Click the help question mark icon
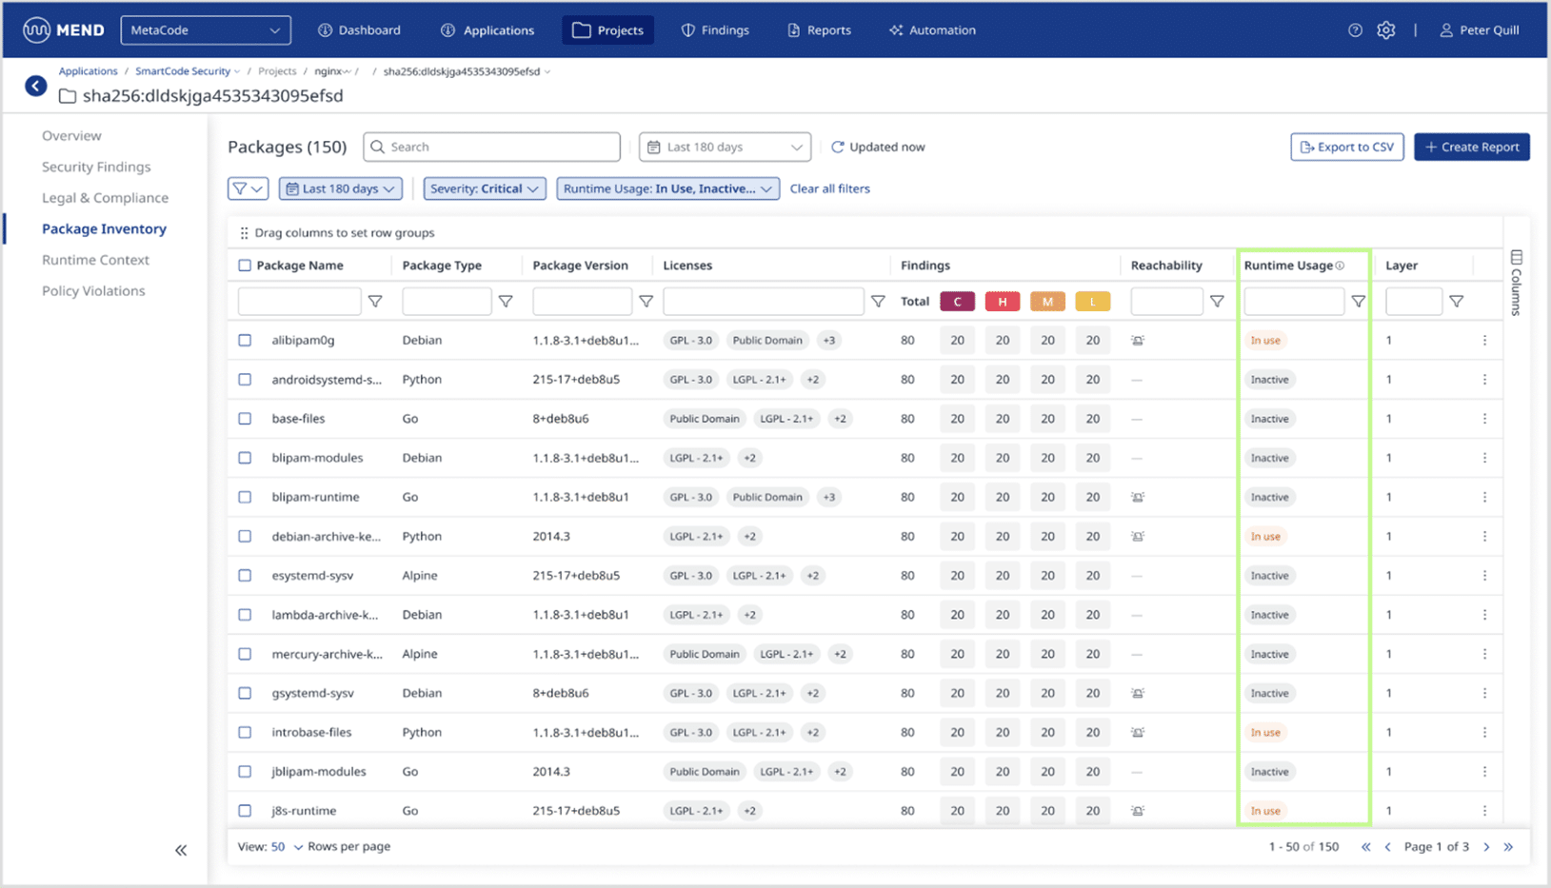The width and height of the screenshot is (1551, 888). (x=1355, y=30)
